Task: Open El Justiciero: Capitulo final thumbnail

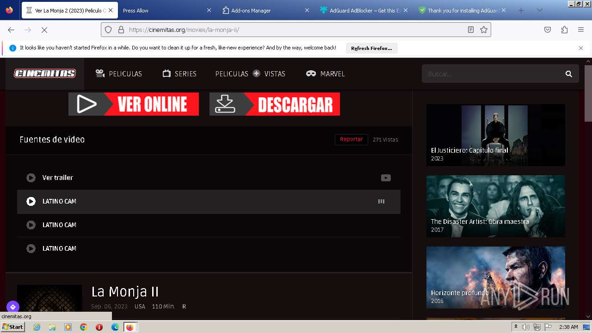Action: click(495, 135)
